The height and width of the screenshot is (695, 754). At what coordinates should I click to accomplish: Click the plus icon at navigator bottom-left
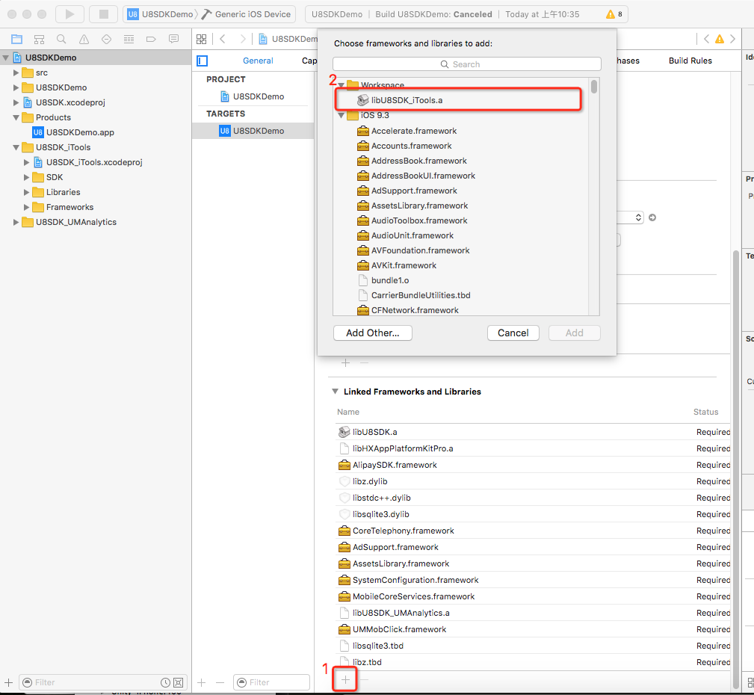coord(9,682)
